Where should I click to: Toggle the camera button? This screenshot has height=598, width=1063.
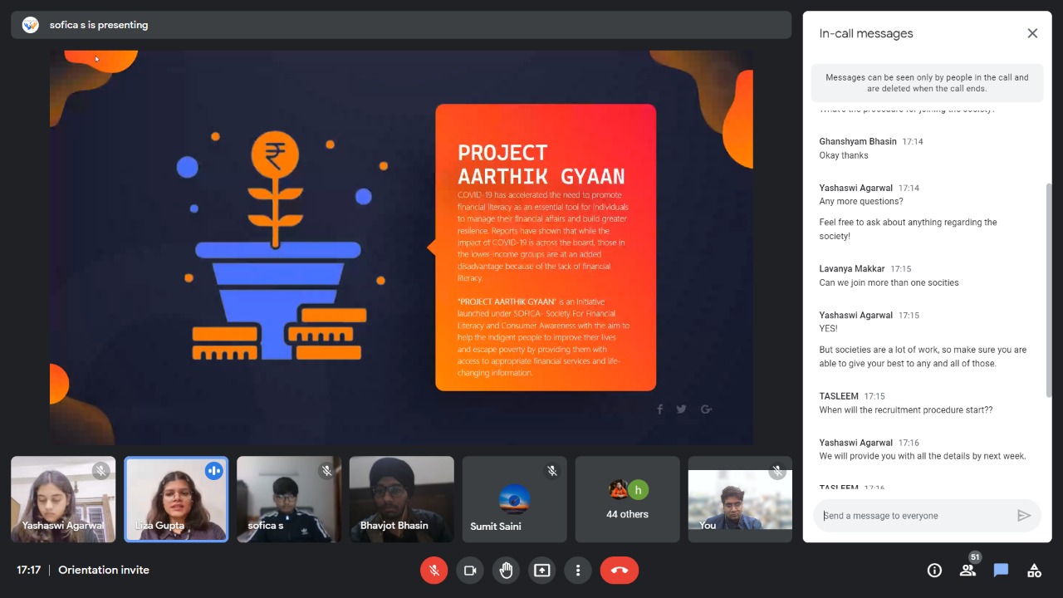coord(469,571)
